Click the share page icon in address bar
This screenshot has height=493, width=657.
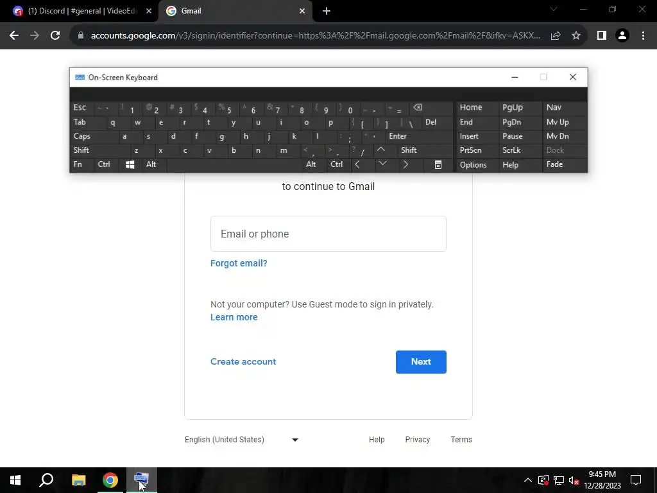(x=556, y=36)
